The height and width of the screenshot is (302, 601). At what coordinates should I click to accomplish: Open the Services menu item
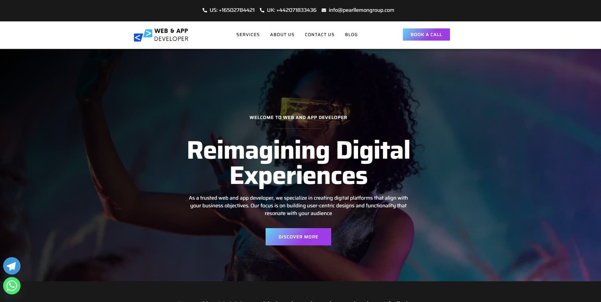(x=248, y=35)
